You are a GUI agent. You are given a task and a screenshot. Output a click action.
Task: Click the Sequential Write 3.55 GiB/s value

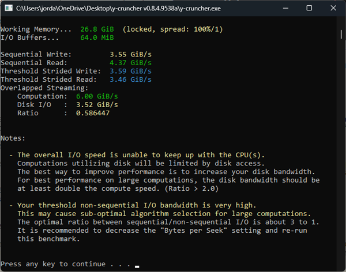(131, 54)
